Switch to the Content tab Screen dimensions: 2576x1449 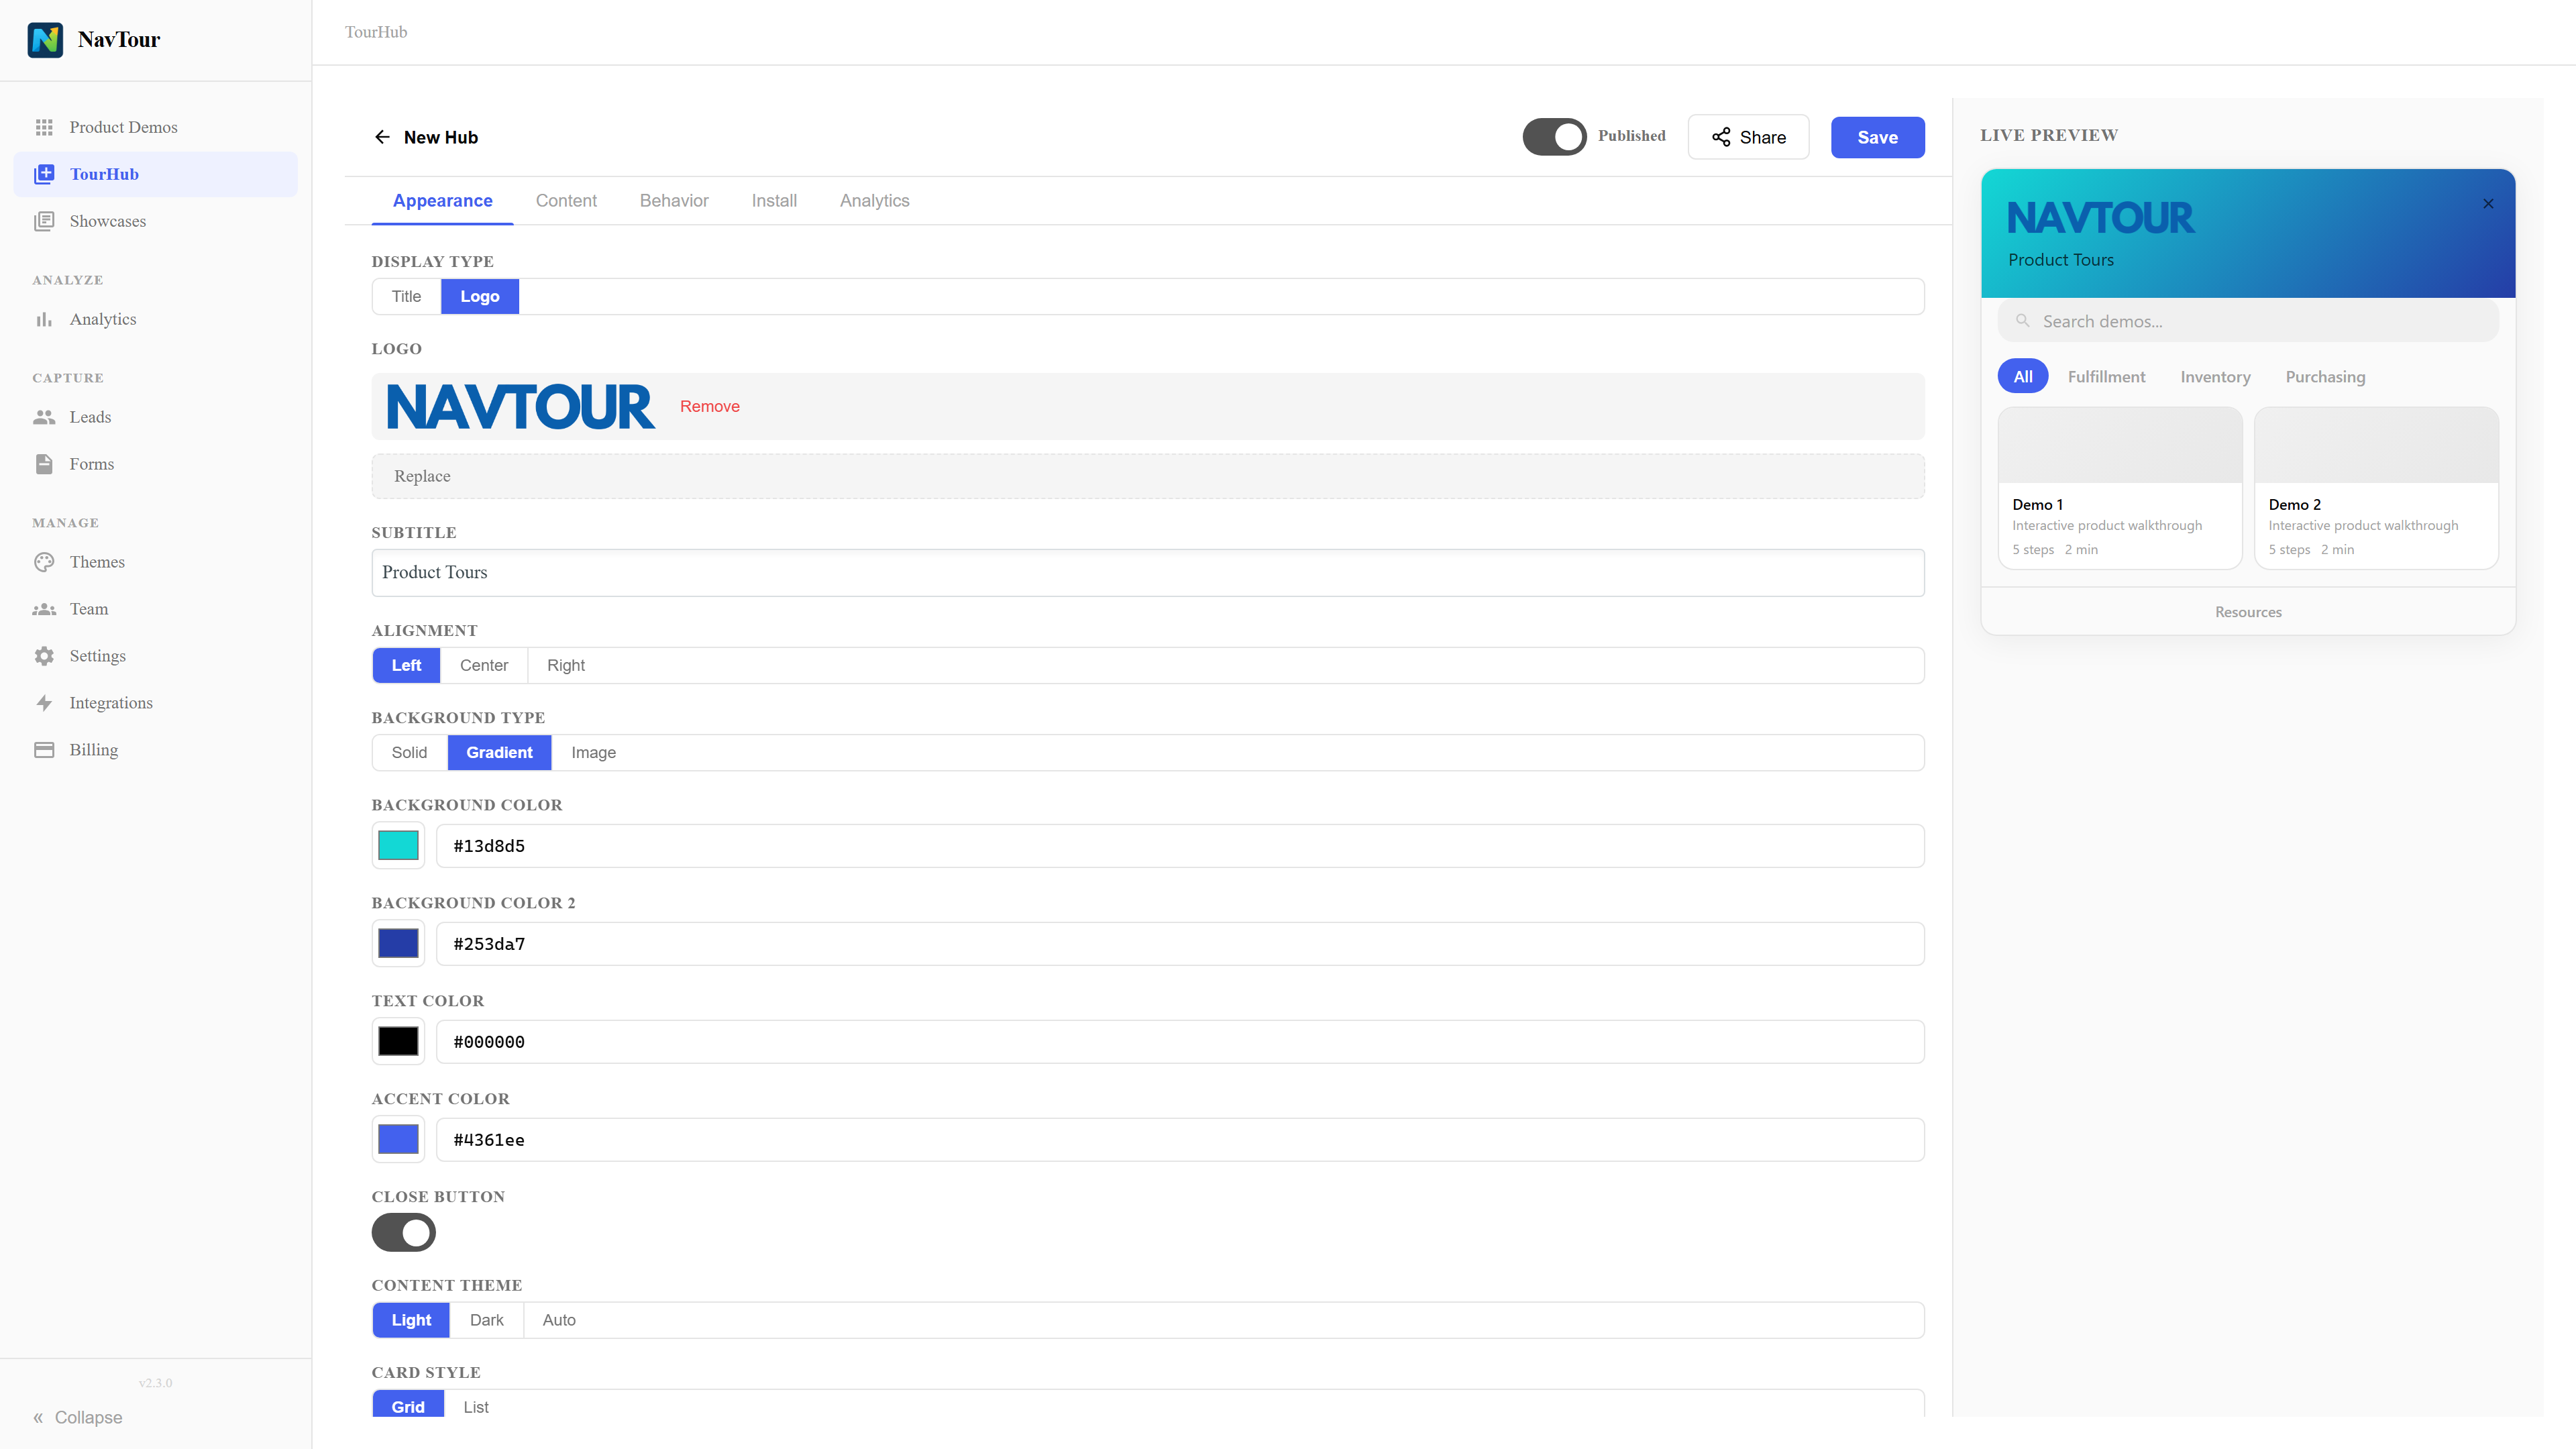click(566, 200)
